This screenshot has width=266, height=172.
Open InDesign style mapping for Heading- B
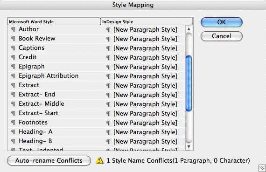(x=146, y=142)
